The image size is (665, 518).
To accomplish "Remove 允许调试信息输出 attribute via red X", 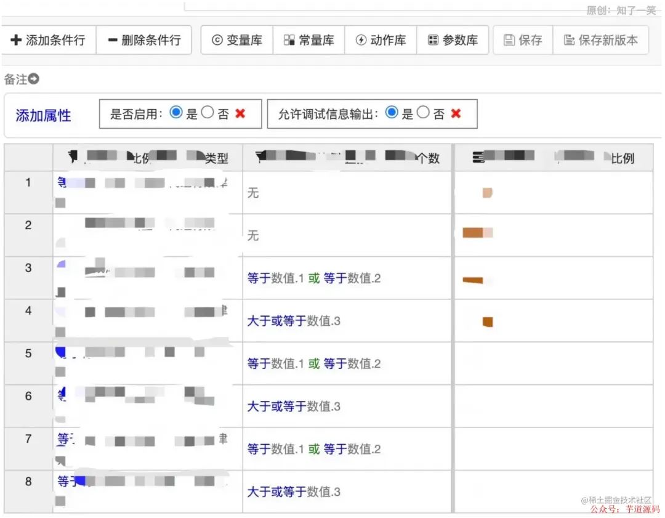I will tap(456, 113).
